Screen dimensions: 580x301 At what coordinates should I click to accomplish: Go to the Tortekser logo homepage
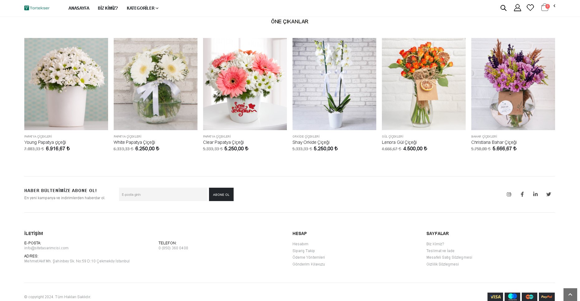click(37, 8)
